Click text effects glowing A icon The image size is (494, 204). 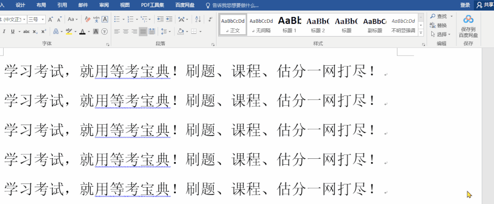(56, 31)
